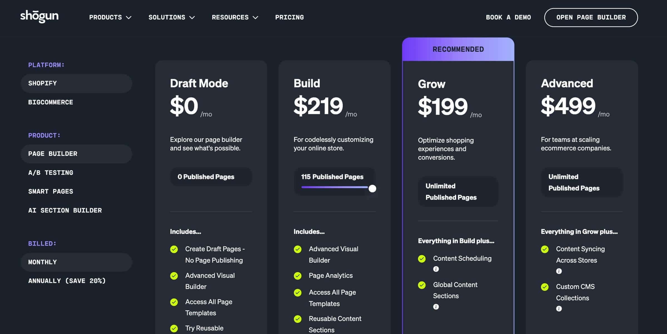Open info icon under Content Scheduling
The width and height of the screenshot is (667, 334).
(x=436, y=269)
